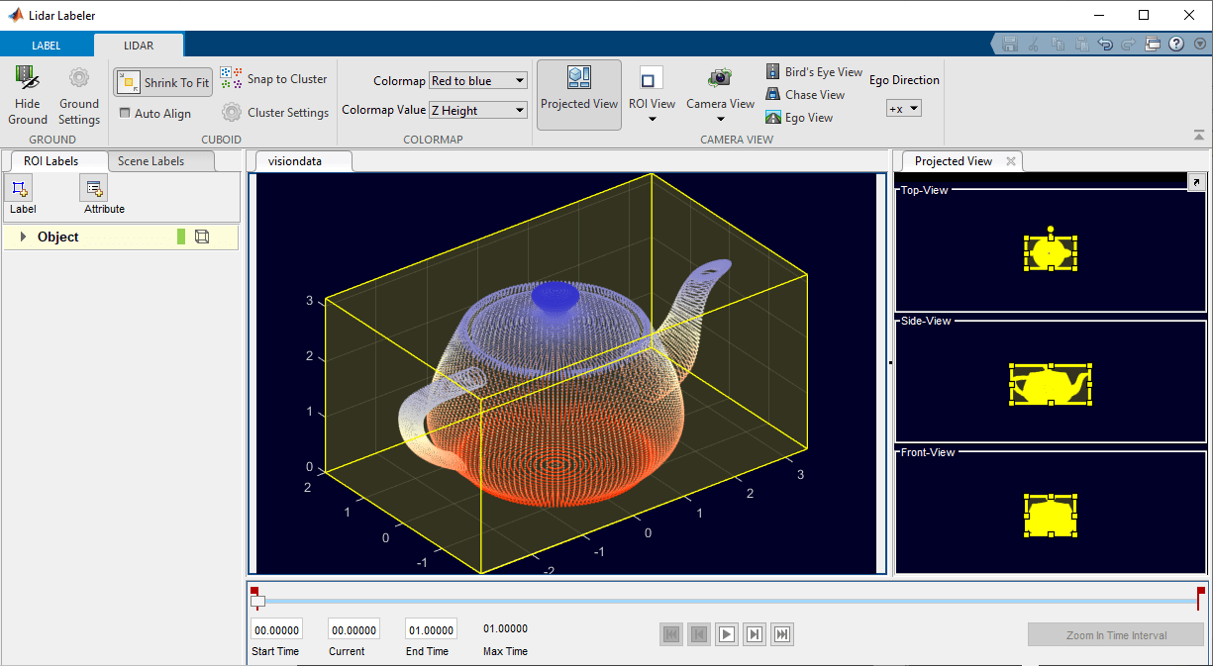1213x666 pixels.
Task: Open the Colormap dropdown
Action: 478,80
